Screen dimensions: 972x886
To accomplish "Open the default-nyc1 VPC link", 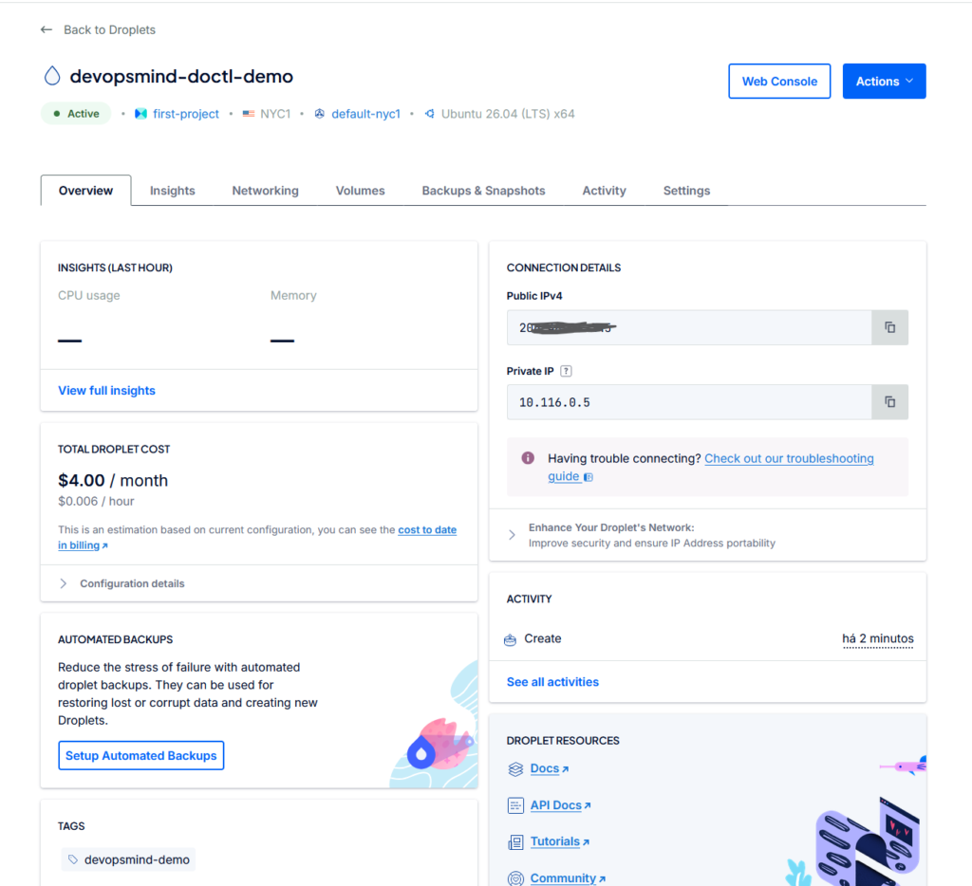I will click(x=365, y=114).
